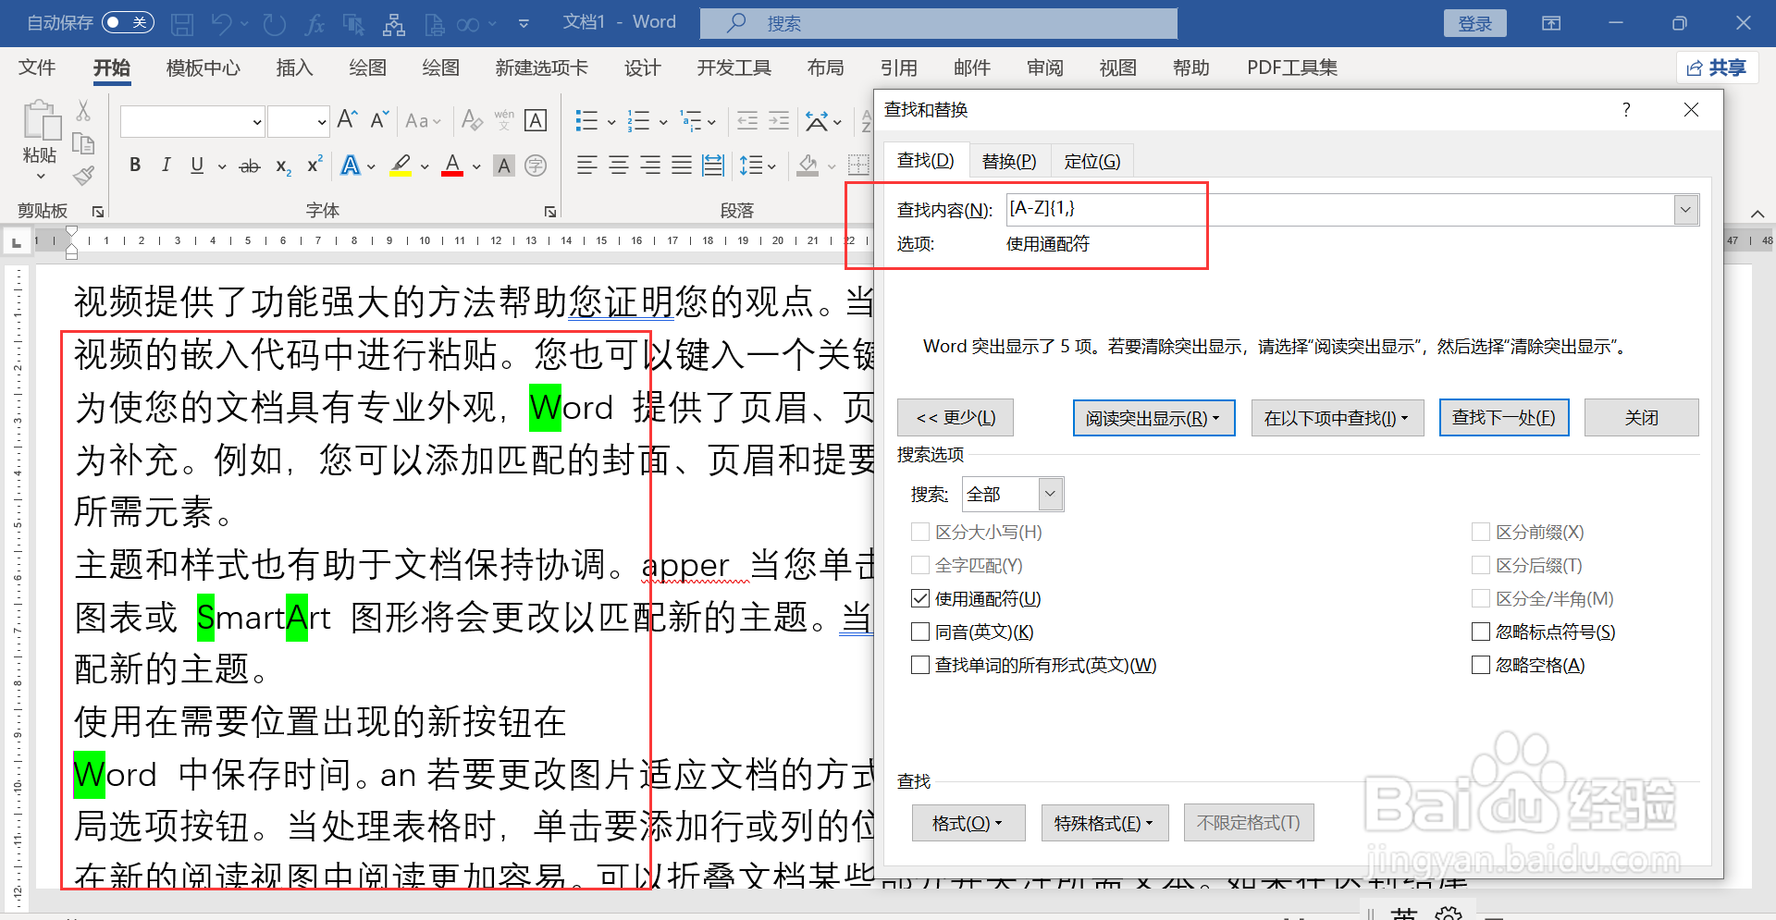Click the title bar 搜索 box
The height and width of the screenshot is (920, 1776).
click(x=938, y=23)
